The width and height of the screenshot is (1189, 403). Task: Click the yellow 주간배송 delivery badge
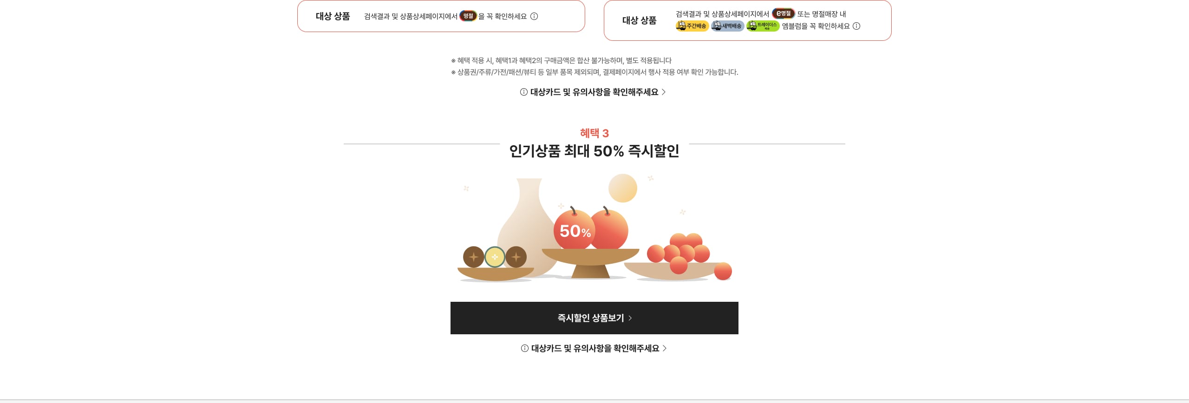point(692,26)
